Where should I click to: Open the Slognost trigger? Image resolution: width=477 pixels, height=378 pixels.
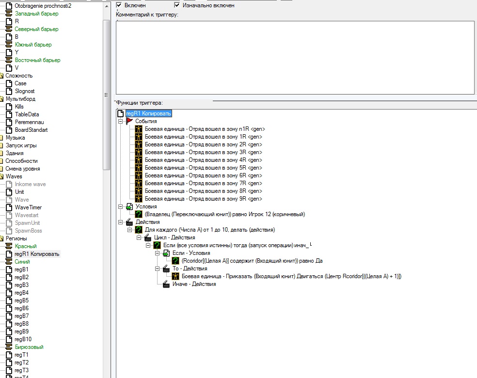click(25, 91)
